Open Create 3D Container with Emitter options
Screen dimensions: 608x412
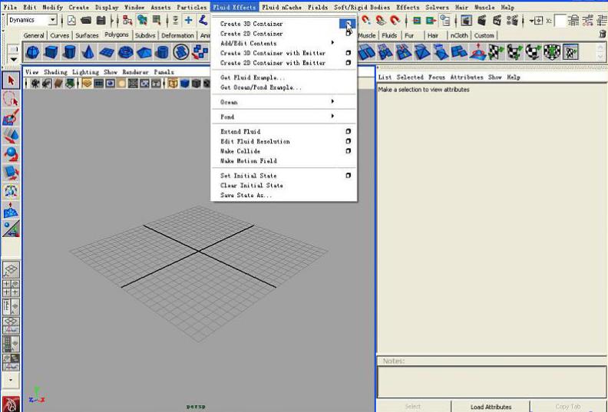point(348,53)
